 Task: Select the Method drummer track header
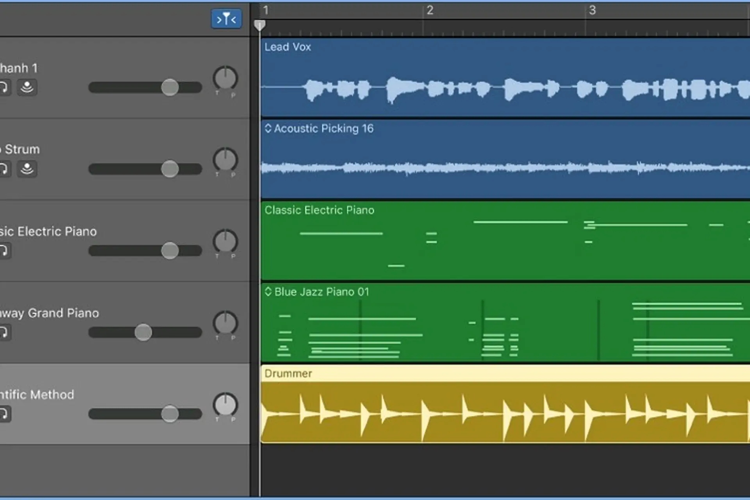[x=125, y=404]
